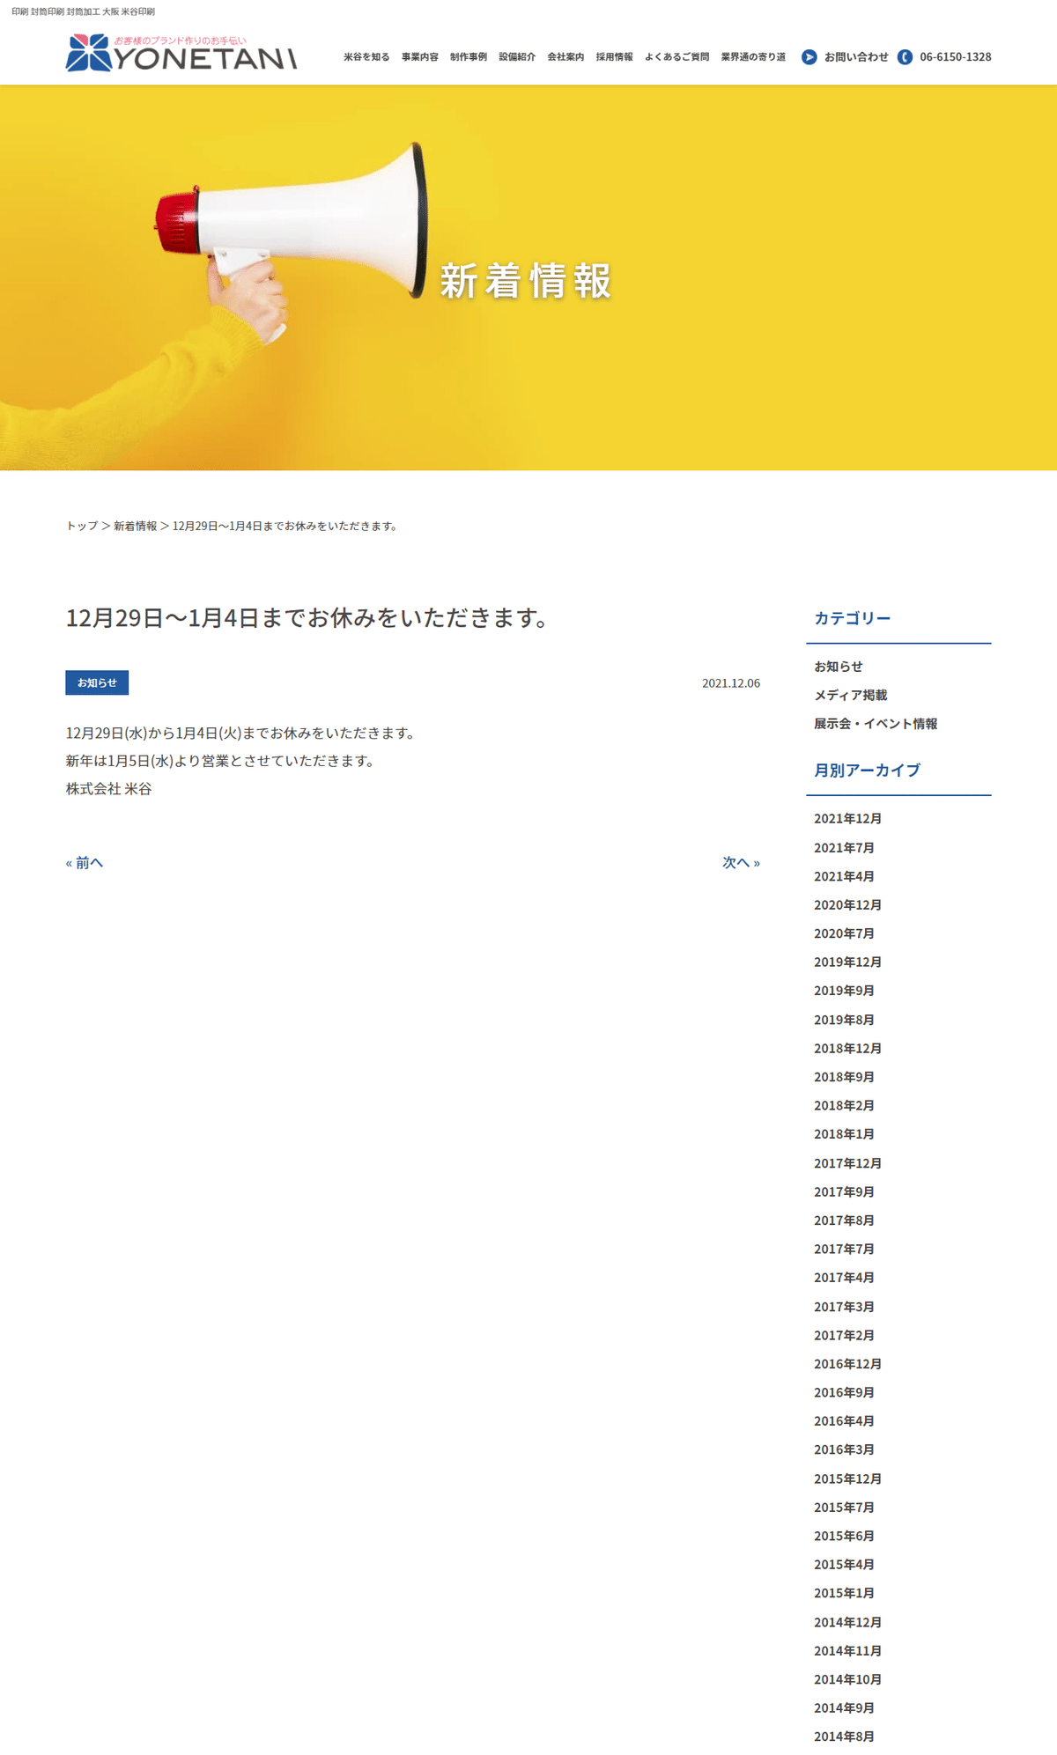Open the 2016年3月 archive
This screenshot has height=1755, width=1057.
tap(844, 1450)
